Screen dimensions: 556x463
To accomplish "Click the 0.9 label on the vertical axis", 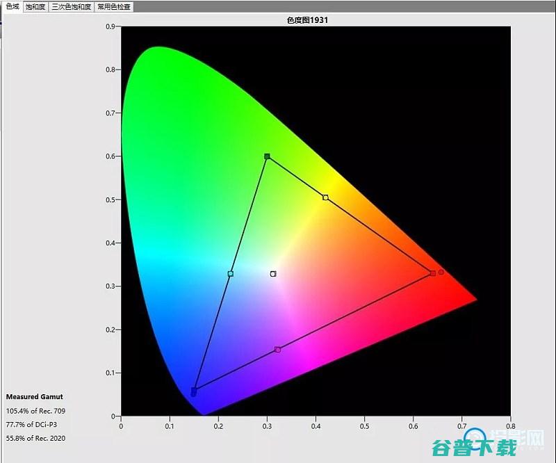I will [x=110, y=27].
